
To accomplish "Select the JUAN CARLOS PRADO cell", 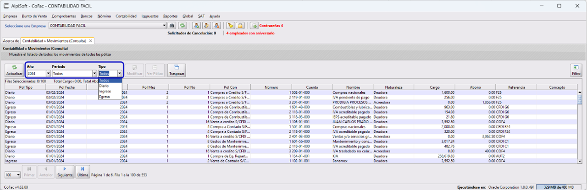I will (x=353, y=122).
